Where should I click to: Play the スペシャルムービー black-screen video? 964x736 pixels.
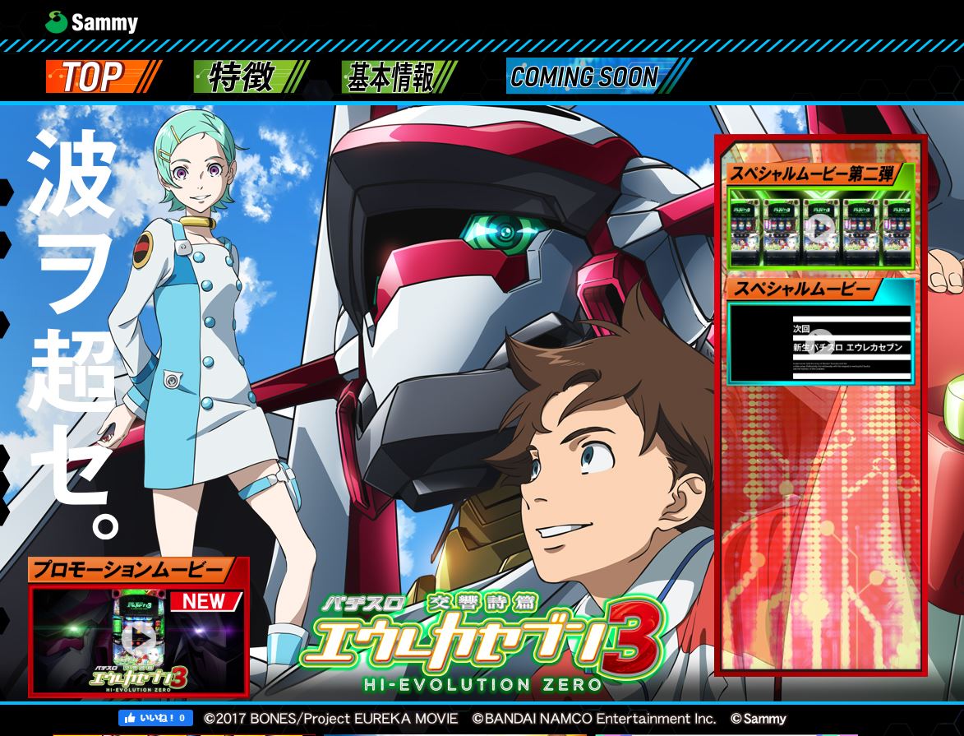(x=820, y=343)
